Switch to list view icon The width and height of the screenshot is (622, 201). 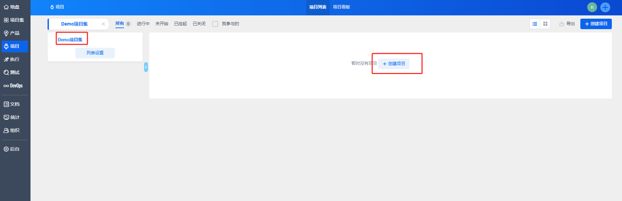point(535,24)
